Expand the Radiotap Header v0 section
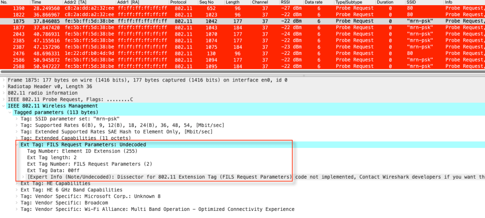Image resolution: width=485 pixels, height=218 pixels. (x=4, y=87)
